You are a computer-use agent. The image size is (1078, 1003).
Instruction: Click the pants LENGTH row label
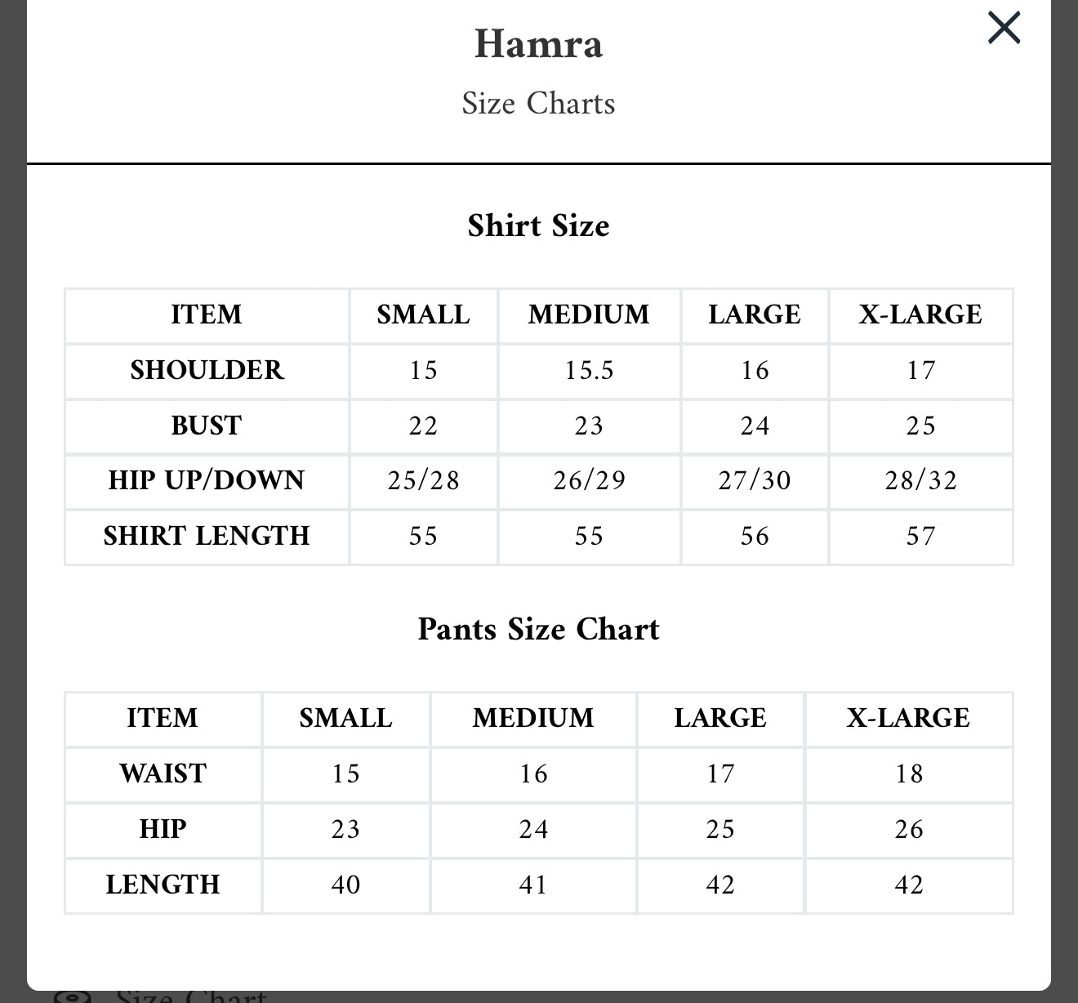(163, 885)
